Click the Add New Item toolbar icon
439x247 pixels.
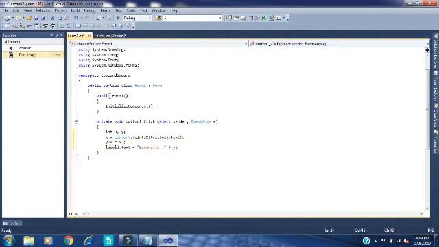(x=19, y=18)
